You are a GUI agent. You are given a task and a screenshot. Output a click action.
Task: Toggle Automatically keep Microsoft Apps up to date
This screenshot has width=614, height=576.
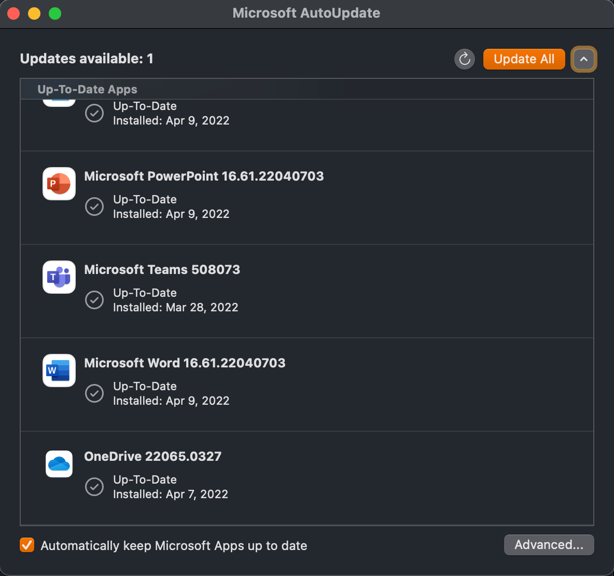[27, 545]
